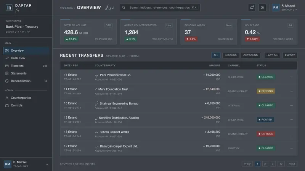Click amount − 248,000,000
This screenshot has height=171, width=305.
click(211, 118)
